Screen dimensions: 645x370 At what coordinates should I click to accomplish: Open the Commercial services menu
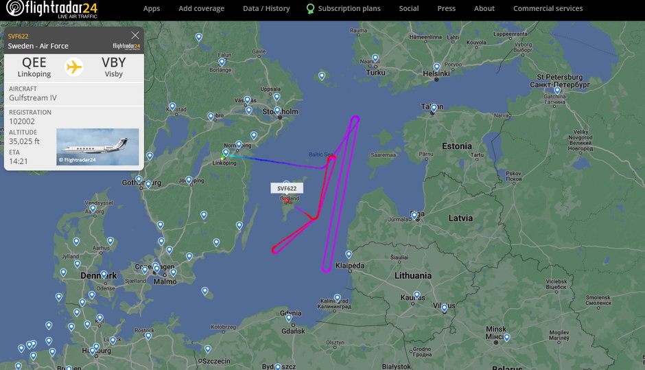pos(548,8)
